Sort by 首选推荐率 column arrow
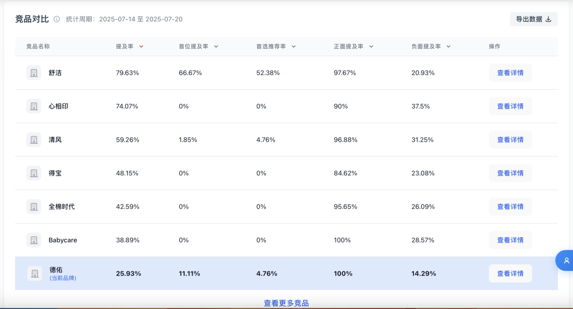 [293, 46]
